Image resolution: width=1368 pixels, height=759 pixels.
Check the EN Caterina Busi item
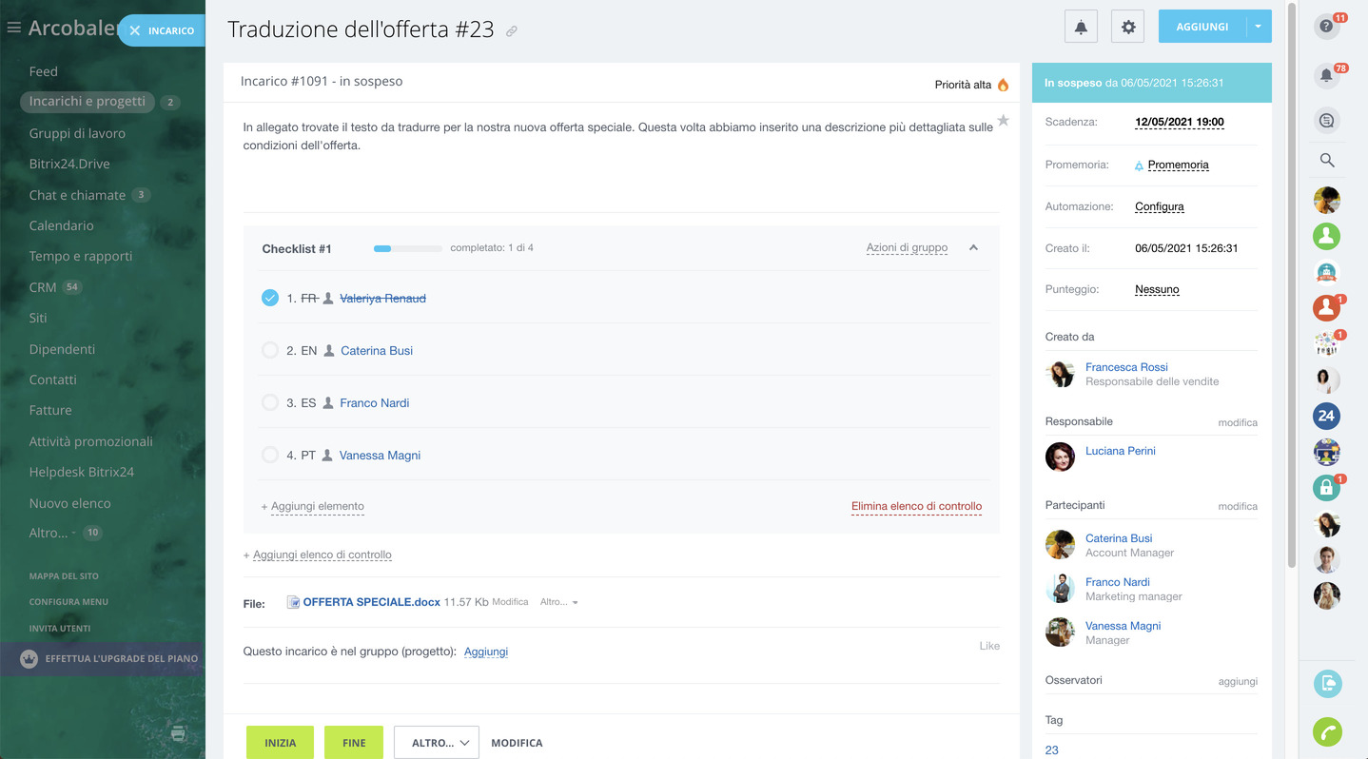coord(269,350)
